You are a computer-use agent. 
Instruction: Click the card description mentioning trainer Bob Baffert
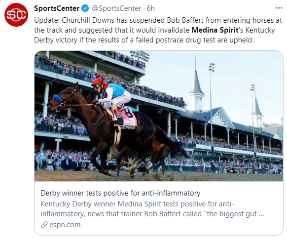click(x=152, y=209)
